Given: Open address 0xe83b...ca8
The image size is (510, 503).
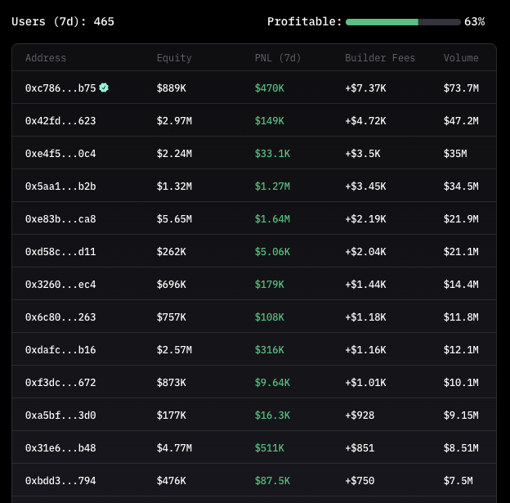Looking at the screenshot, I should point(60,219).
